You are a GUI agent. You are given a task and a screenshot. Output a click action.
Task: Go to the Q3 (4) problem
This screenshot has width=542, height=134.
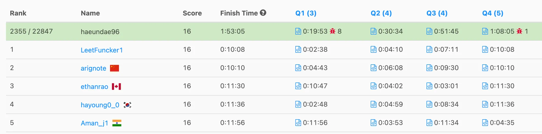pos(437,13)
